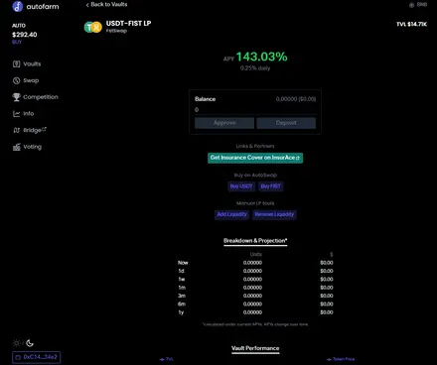Switch to light mode sun icon
The image size is (437, 365).
pos(17,343)
